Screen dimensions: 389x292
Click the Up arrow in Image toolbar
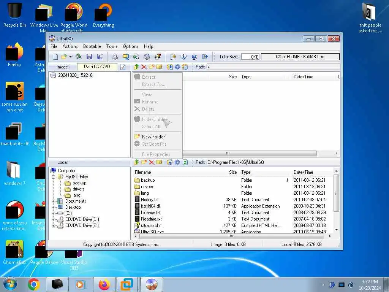[136, 67]
